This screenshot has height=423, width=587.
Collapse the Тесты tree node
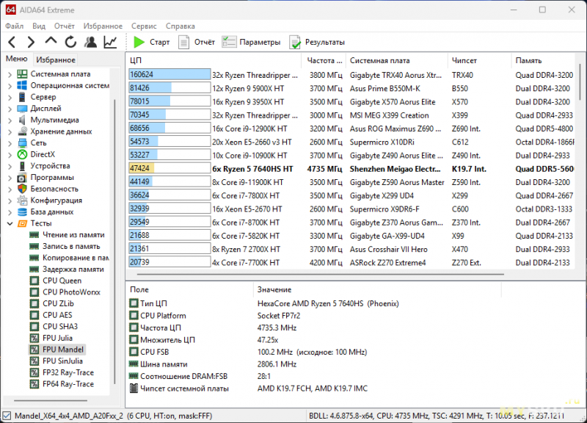(10, 224)
